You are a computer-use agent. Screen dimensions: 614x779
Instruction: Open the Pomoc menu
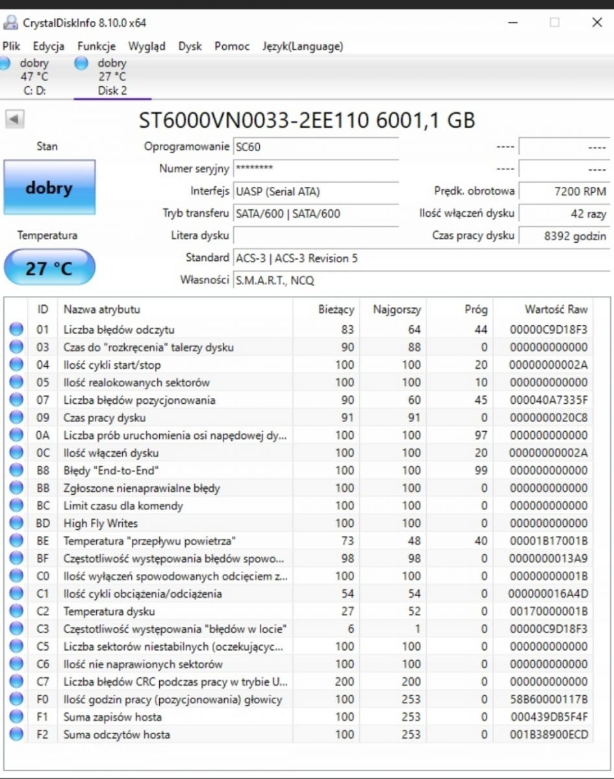232,46
